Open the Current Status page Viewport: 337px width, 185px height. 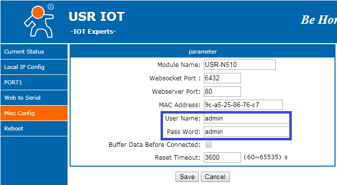coord(34,52)
